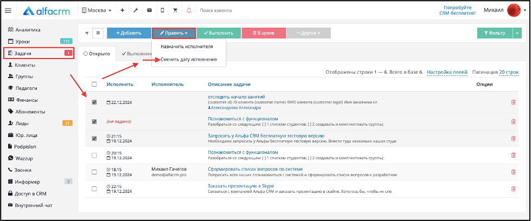Check the 20:15 task row checkbox
The width and height of the screenshot is (531, 221).
coord(94,155)
